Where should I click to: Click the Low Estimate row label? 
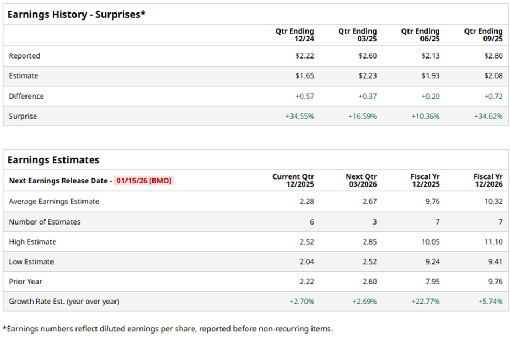31,261
